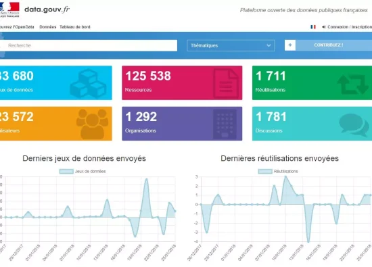This screenshot has height=267, width=372.
Task: Open the Tableau de bord menu
Action: pos(74,27)
